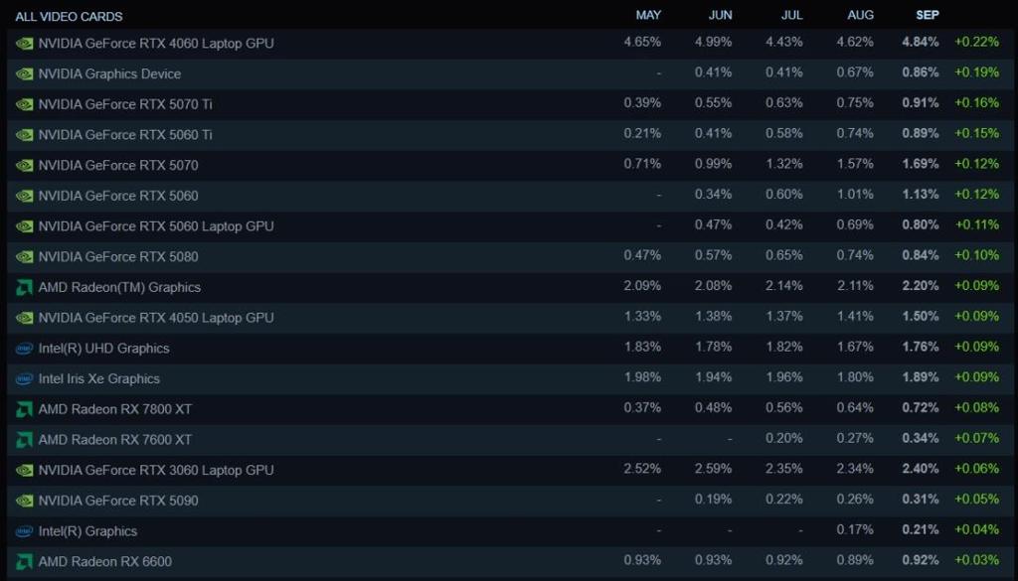Click the SEP column header
Viewport: 1018px width, 581px height.
point(927,15)
